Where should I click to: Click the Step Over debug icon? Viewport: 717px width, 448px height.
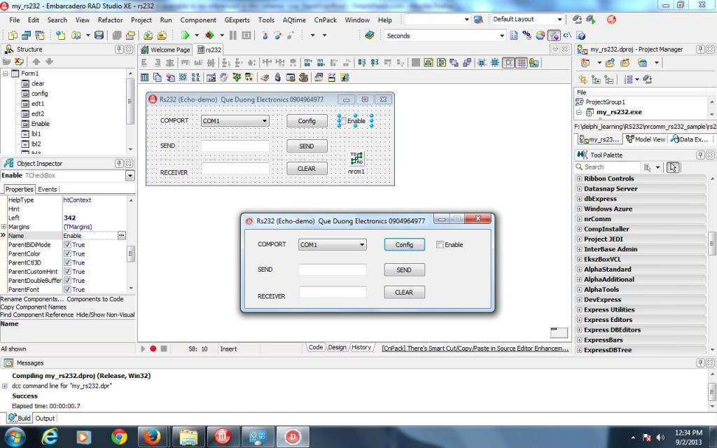[x=277, y=35]
